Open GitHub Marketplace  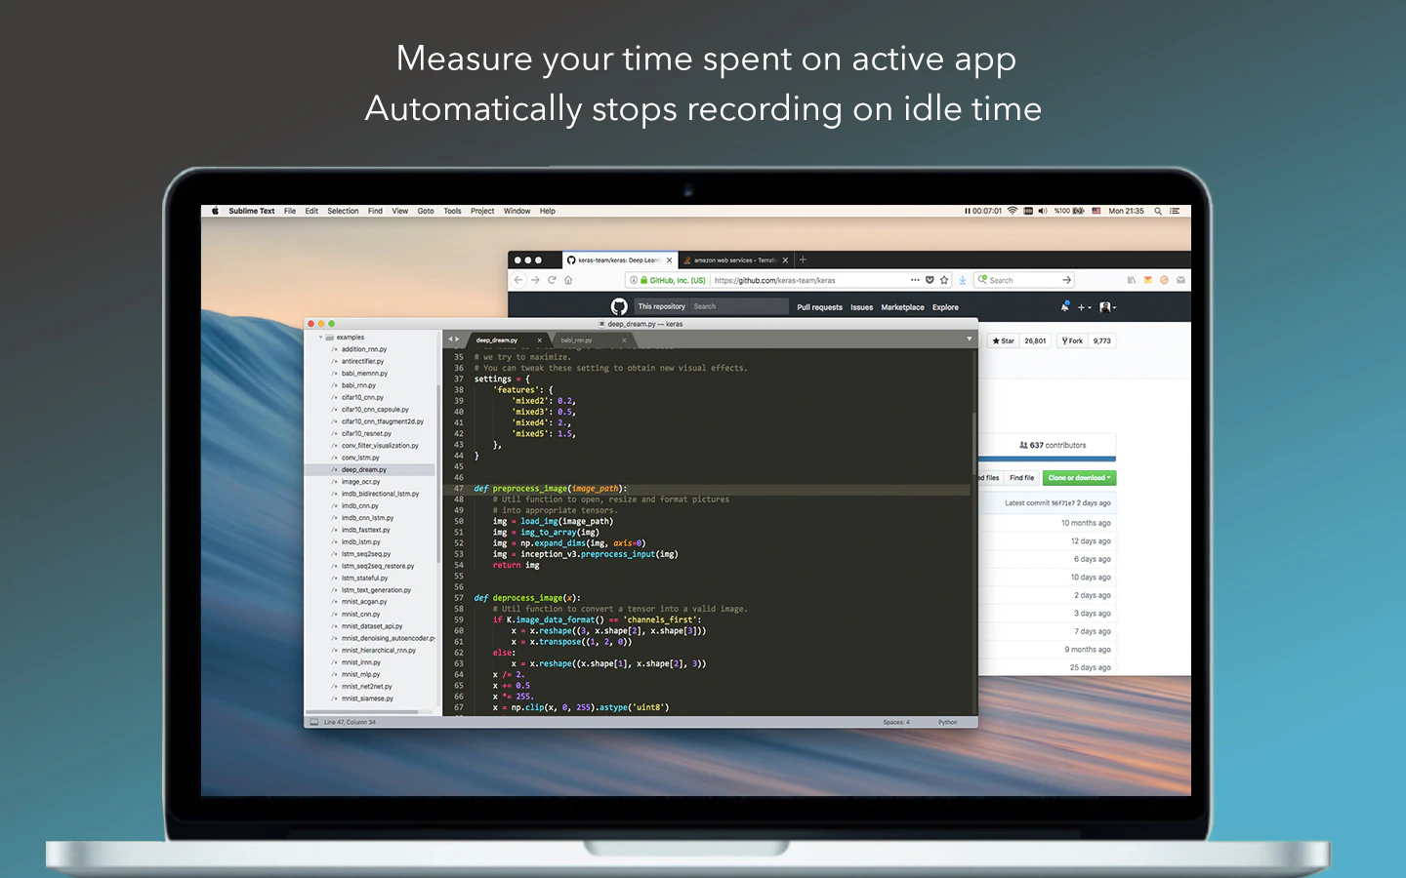coord(902,307)
